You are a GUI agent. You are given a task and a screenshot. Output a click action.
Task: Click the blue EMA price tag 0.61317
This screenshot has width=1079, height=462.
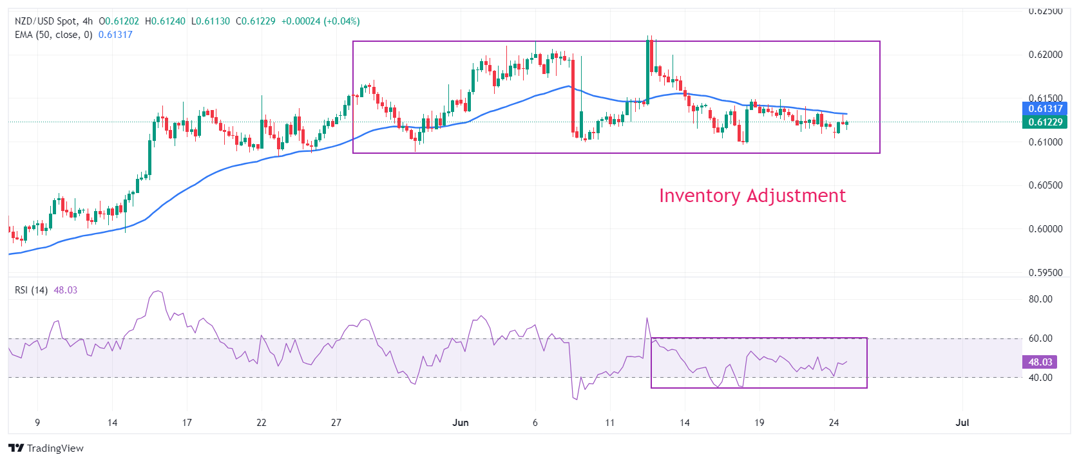point(1045,109)
